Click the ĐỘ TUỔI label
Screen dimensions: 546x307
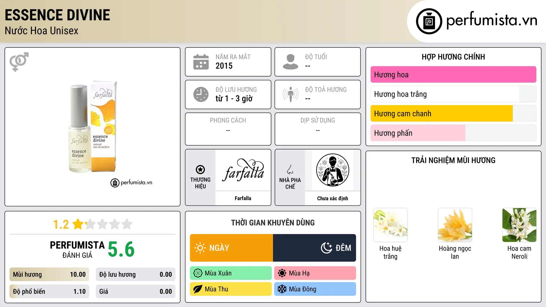click(x=316, y=57)
